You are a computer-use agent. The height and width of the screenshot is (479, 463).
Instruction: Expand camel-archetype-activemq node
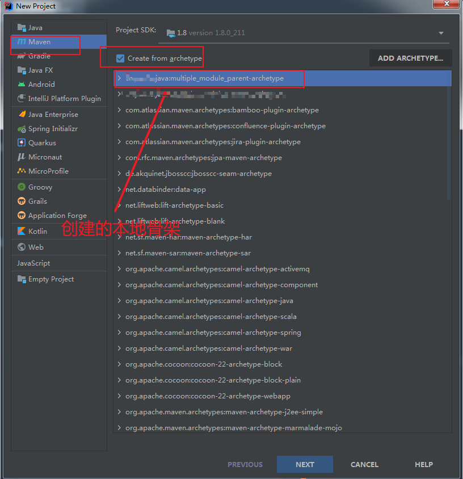click(x=119, y=269)
